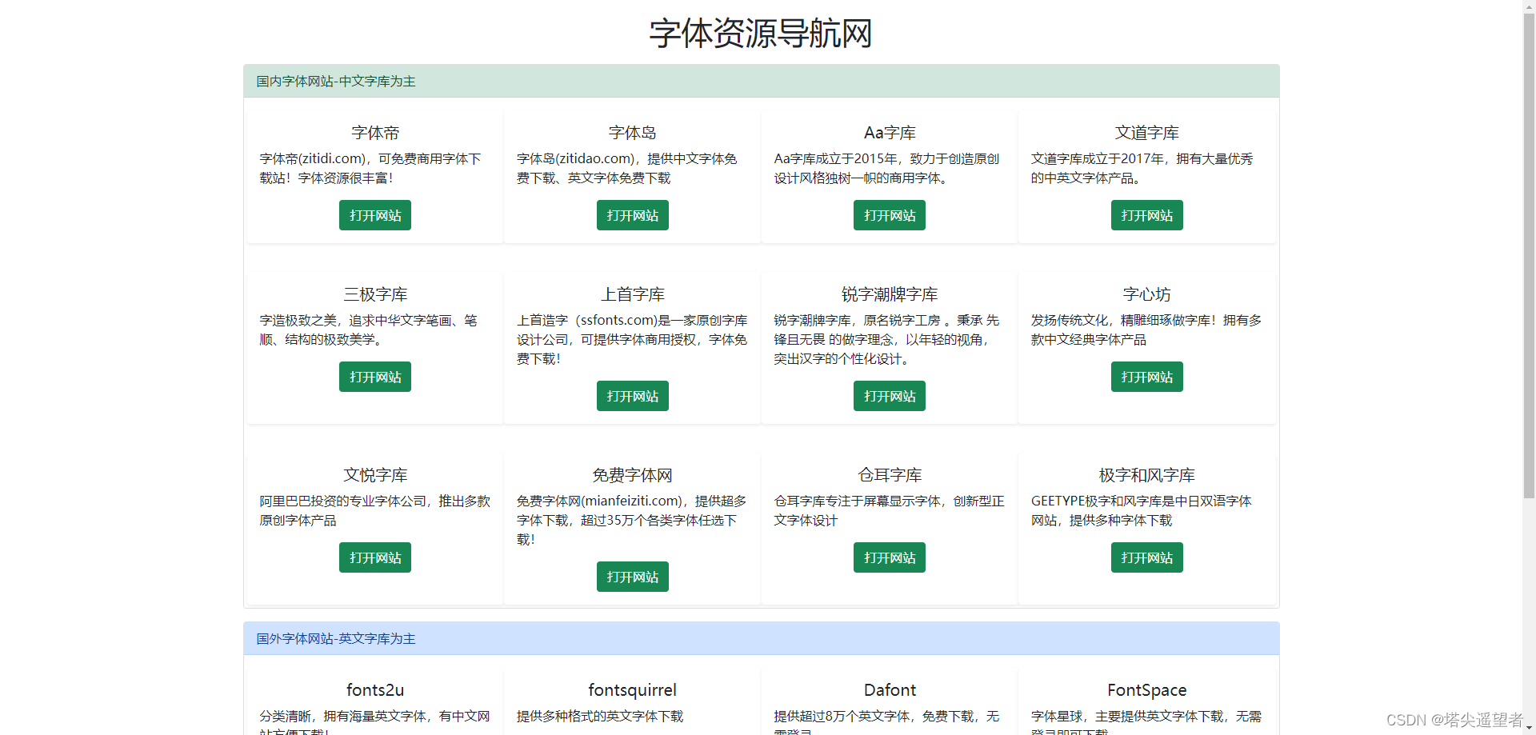Click the 文道字库 card title
The height and width of the screenshot is (735, 1536).
[x=1147, y=133]
